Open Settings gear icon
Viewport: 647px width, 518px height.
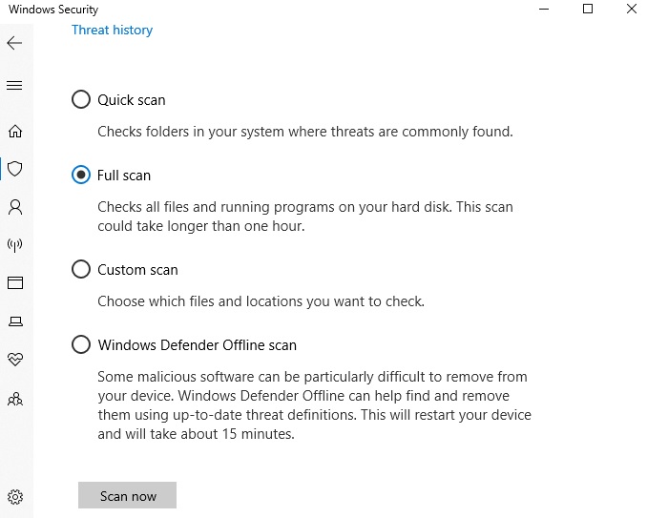(x=15, y=497)
